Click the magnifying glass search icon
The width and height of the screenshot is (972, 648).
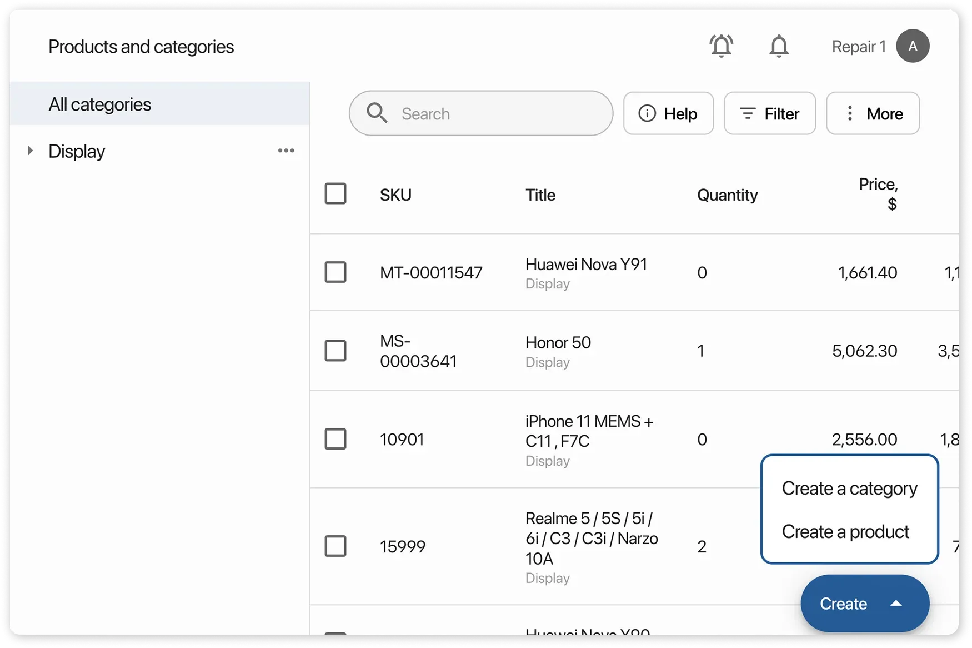coord(377,113)
